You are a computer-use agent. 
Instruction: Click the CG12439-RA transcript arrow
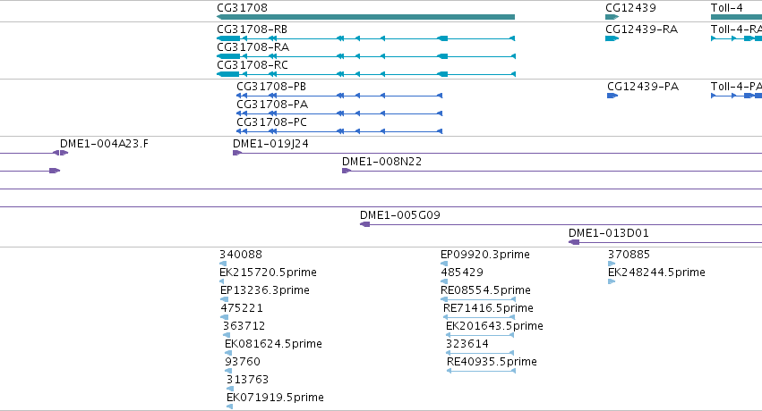[612, 38]
